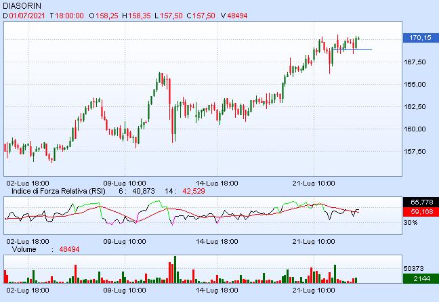Click price chart date label 14-Lug 18:00
The image size is (439, 302).
[x=217, y=184]
